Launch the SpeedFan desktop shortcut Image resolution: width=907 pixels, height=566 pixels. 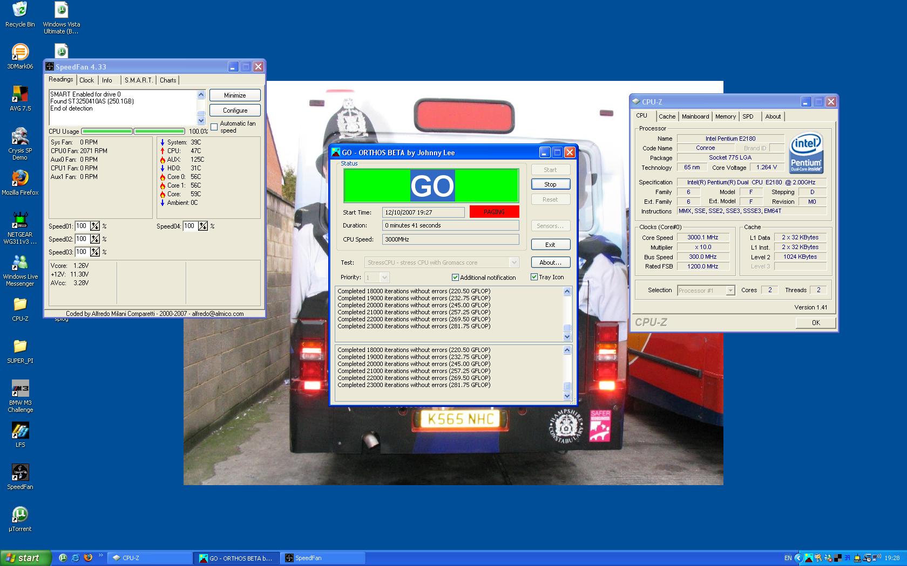point(20,477)
